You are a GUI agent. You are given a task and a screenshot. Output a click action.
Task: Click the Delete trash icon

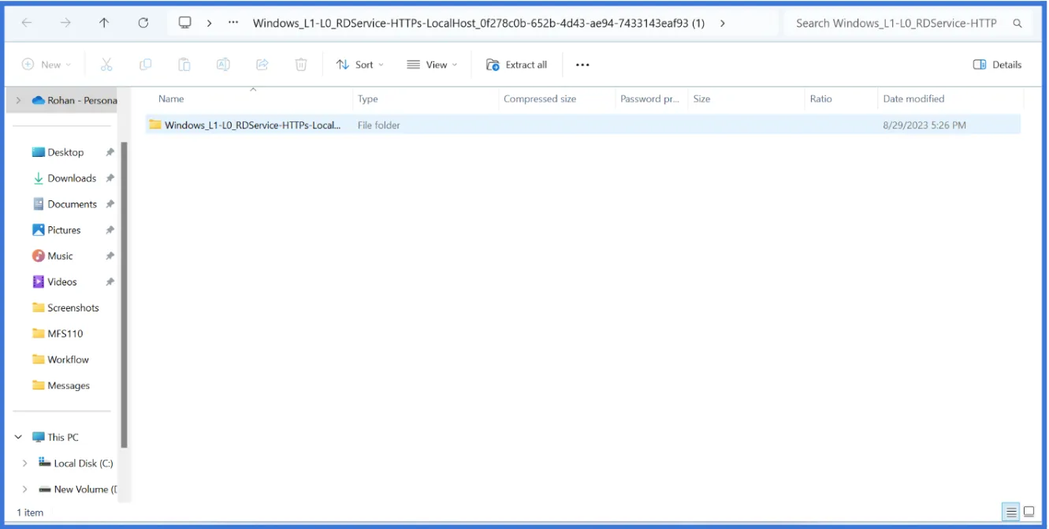point(301,65)
